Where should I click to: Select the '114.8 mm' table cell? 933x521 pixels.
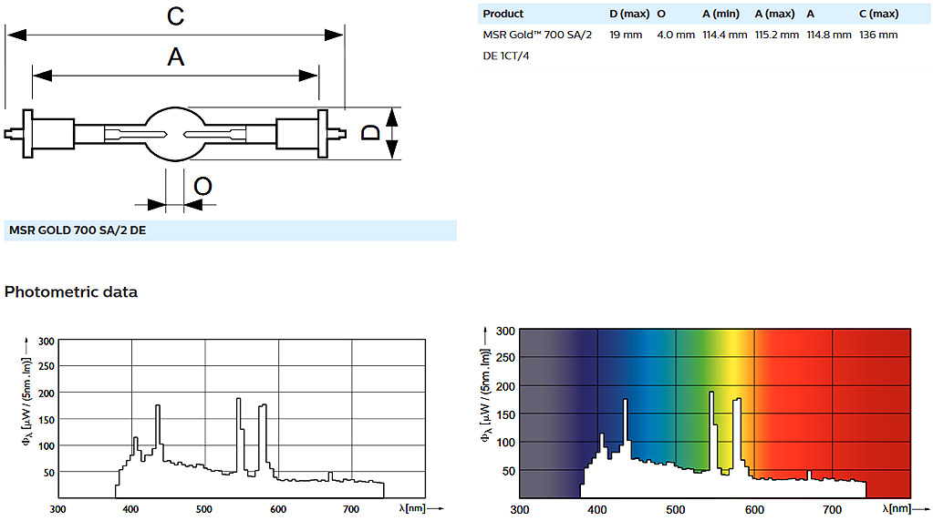(x=829, y=35)
